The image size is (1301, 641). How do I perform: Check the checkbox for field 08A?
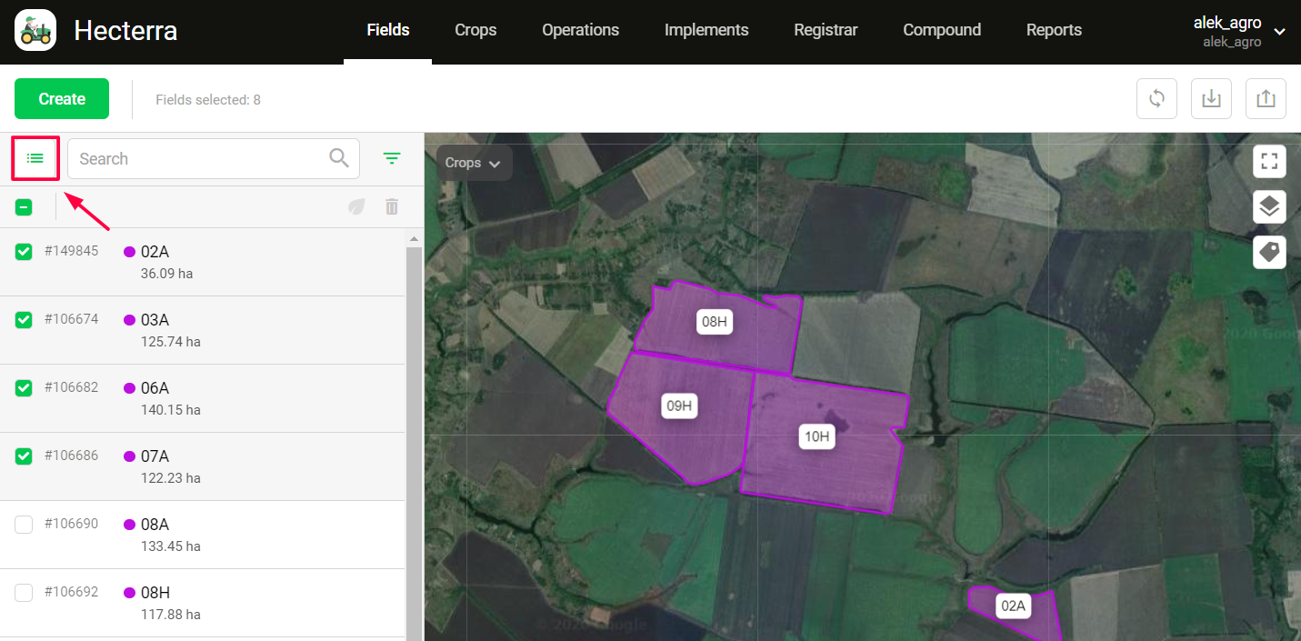tap(24, 524)
